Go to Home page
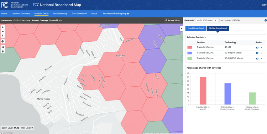Image resolution: width=267 pixels, height=134 pixels. [4, 14]
